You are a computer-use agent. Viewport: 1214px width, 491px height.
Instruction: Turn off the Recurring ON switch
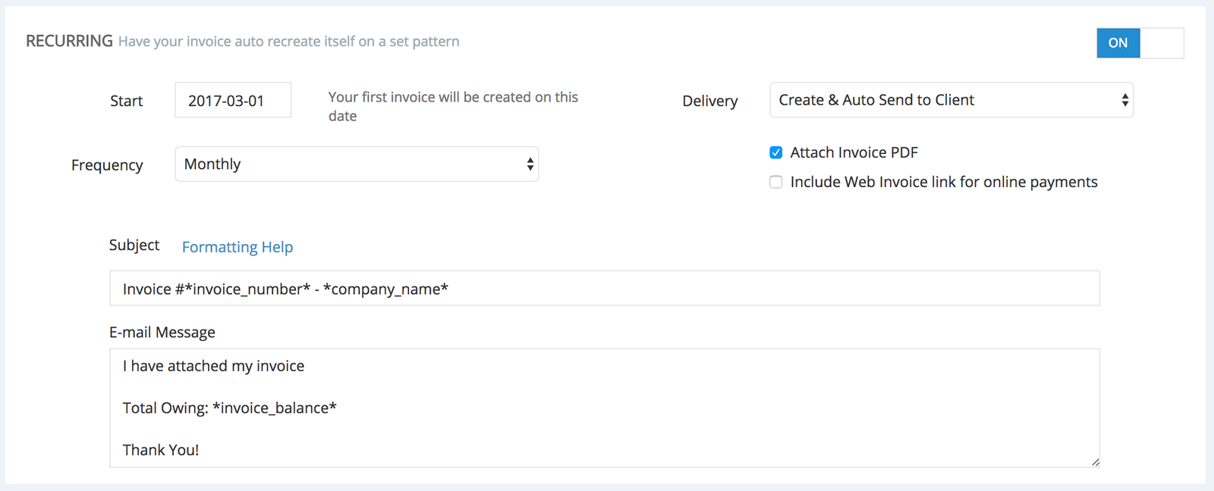click(x=1118, y=43)
